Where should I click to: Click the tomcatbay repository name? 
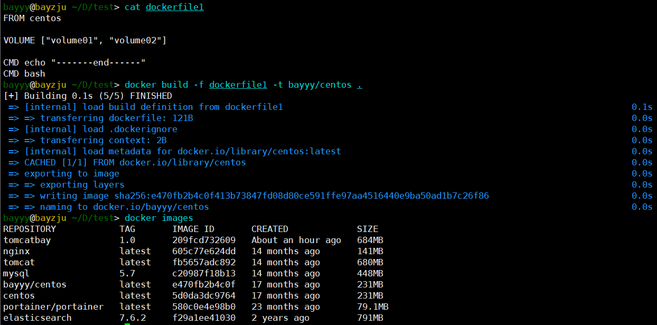(27, 240)
